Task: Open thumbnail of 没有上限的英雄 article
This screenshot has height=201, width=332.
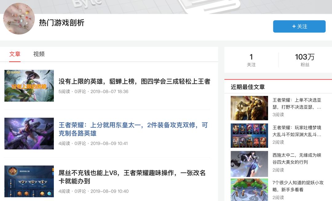Action: (x=29, y=86)
